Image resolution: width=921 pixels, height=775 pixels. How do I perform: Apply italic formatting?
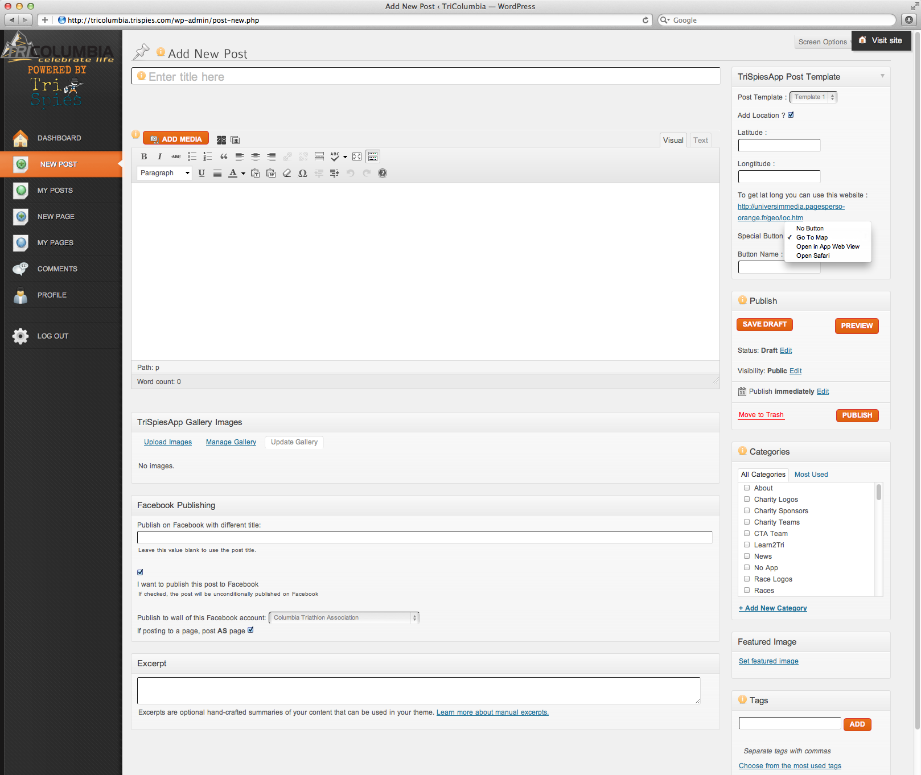[160, 156]
